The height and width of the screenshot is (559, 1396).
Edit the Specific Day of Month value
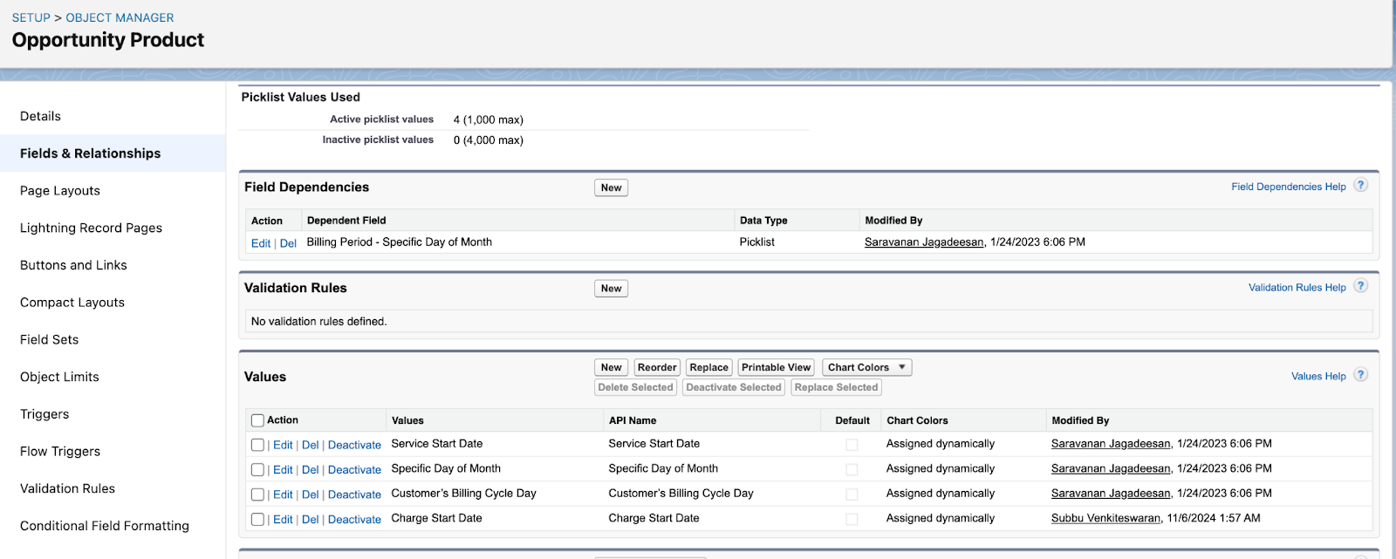[x=283, y=469]
